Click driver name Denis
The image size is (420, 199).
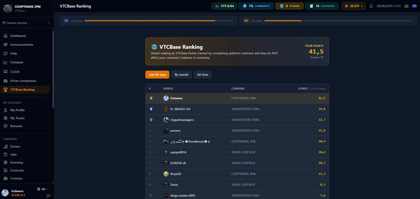pyautogui.click(x=174, y=185)
